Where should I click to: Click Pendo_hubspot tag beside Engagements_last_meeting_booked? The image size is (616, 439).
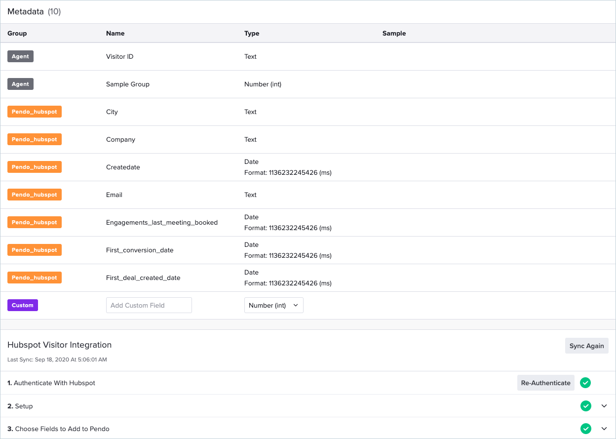pos(35,222)
